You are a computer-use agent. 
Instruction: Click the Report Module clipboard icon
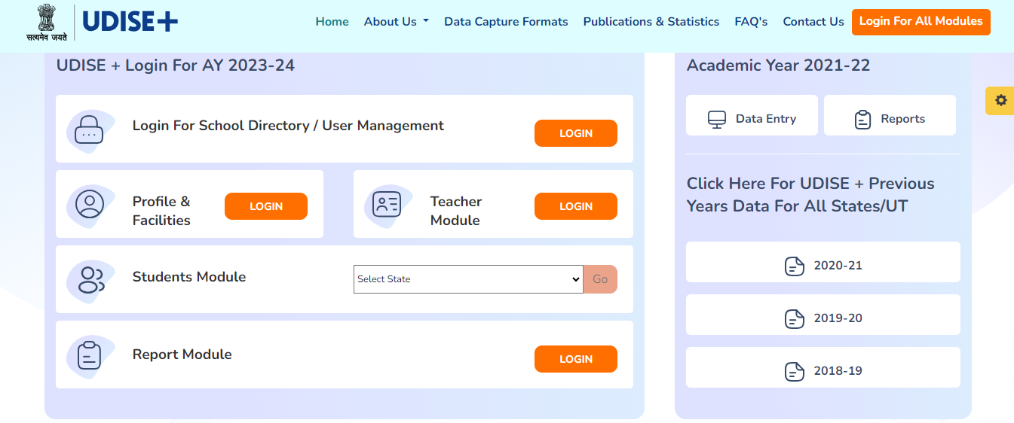coord(90,355)
